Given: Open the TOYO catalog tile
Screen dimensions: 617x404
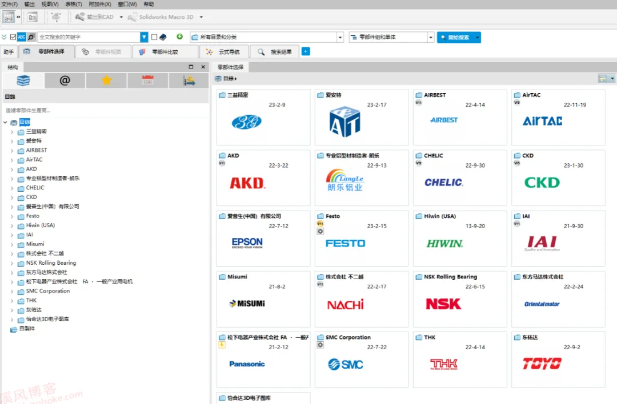Looking at the screenshot, I should [x=558, y=359].
